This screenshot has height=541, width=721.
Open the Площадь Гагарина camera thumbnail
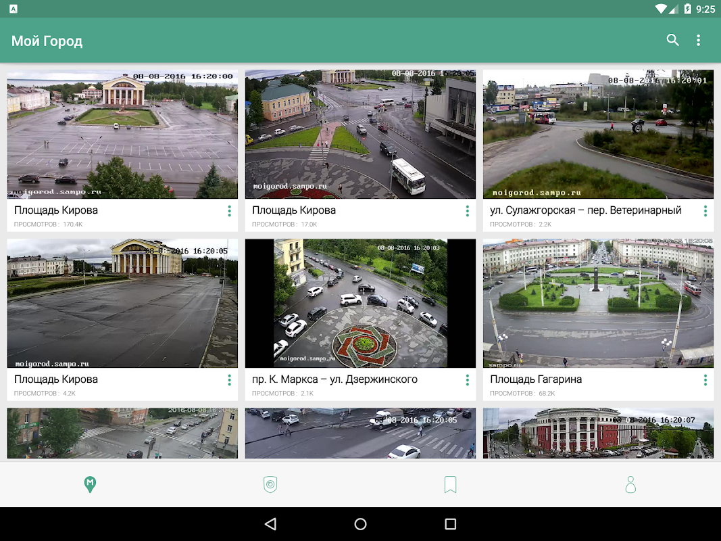tap(598, 303)
